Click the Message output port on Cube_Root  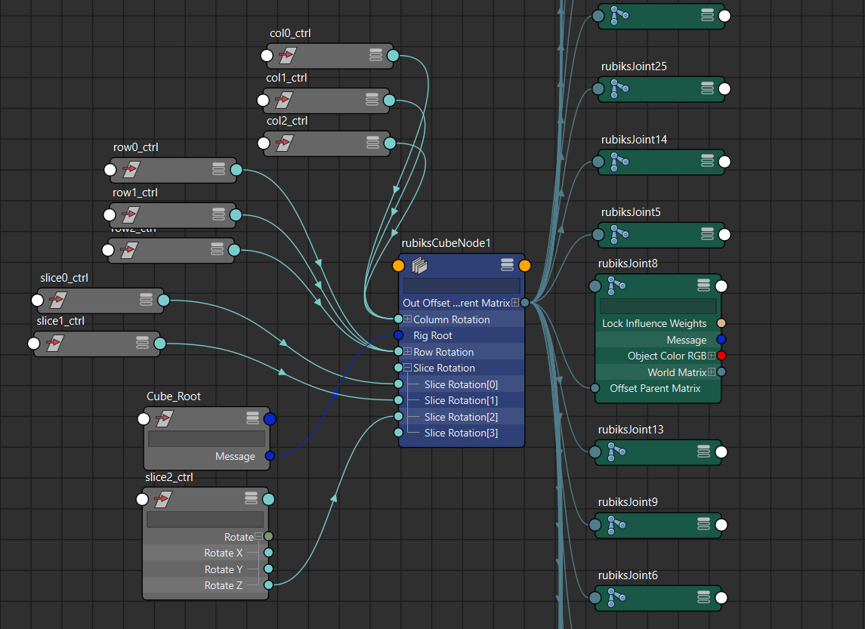pos(270,456)
